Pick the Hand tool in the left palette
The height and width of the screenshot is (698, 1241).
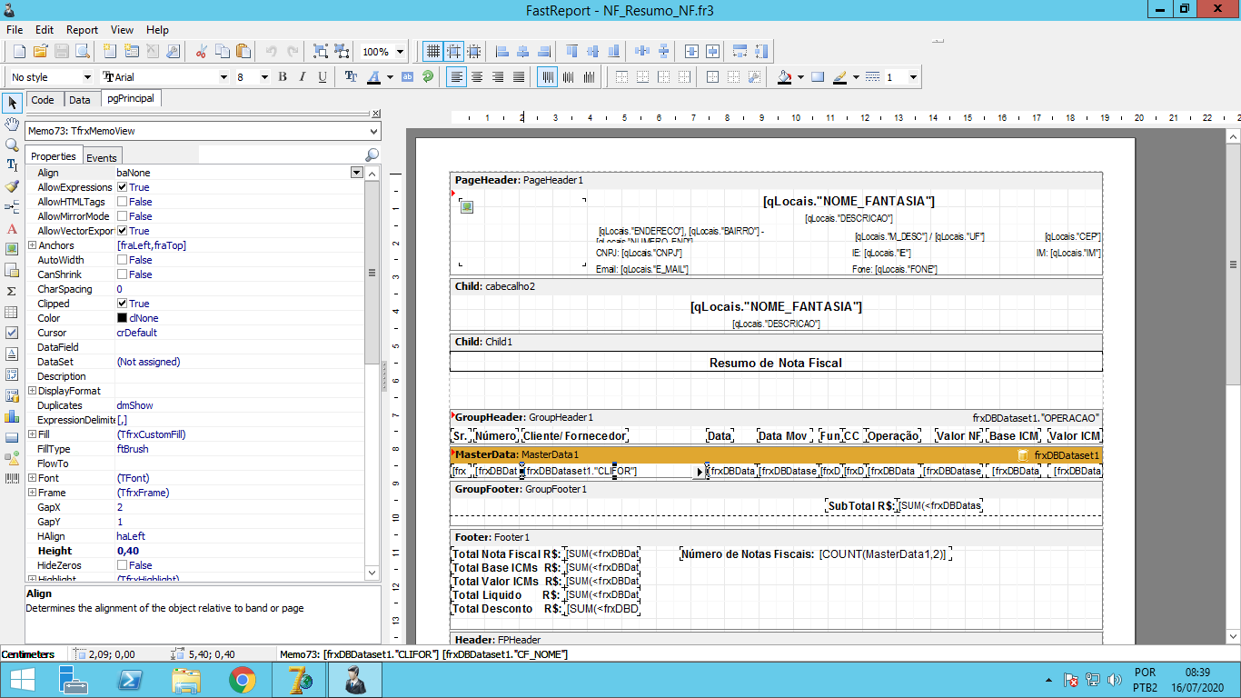point(12,124)
